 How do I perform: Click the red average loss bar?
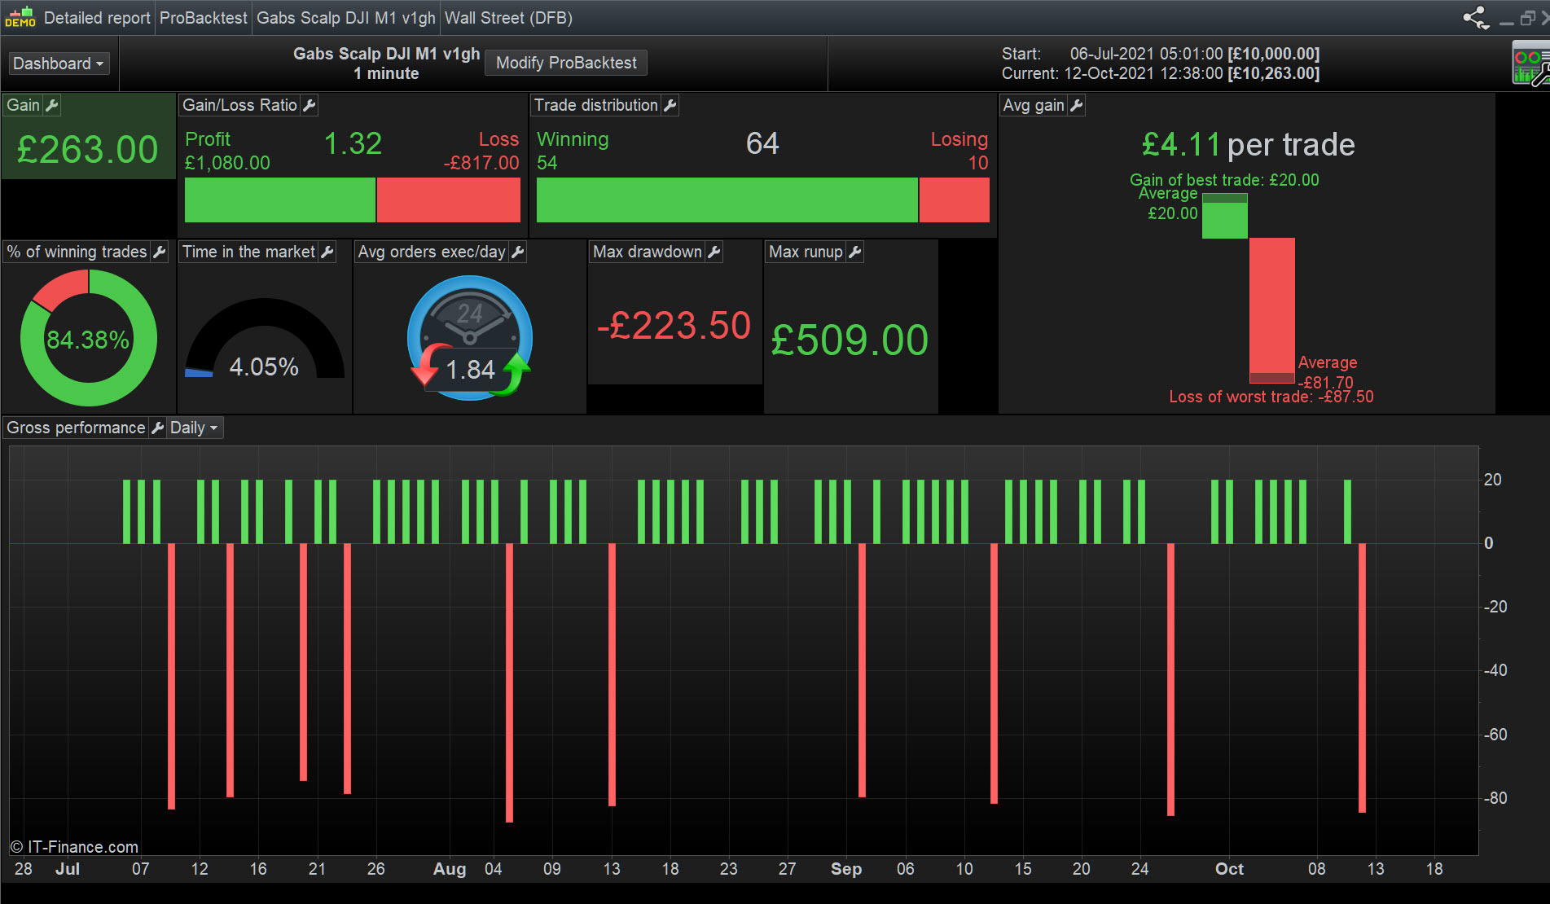[1272, 310]
